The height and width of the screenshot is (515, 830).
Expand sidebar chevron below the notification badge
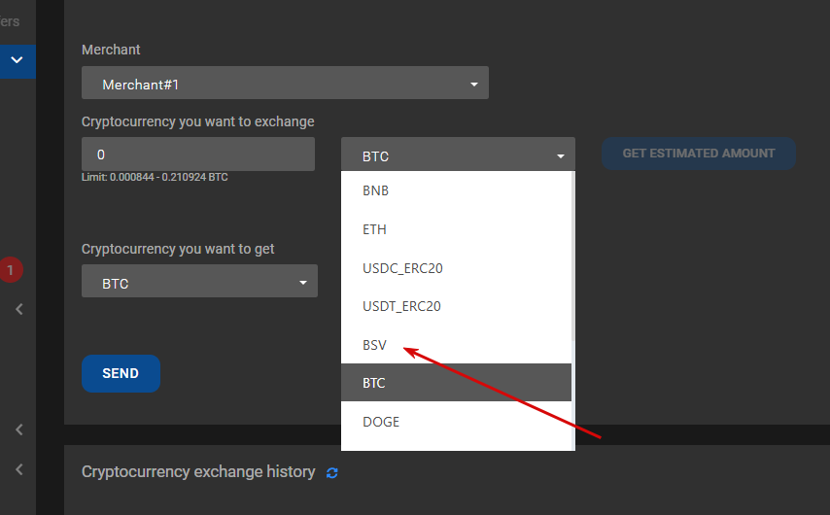pos(19,309)
